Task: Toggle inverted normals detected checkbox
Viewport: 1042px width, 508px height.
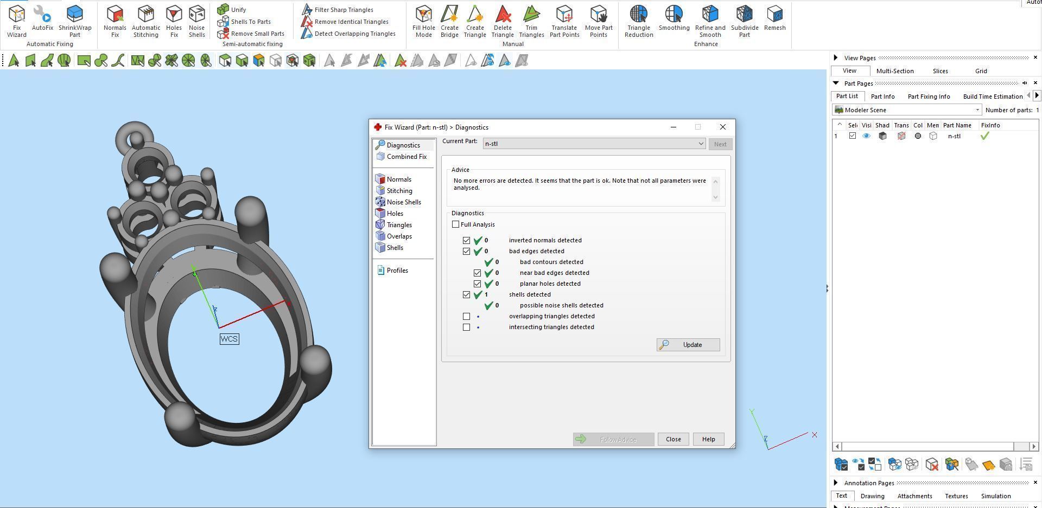Action: (x=467, y=240)
